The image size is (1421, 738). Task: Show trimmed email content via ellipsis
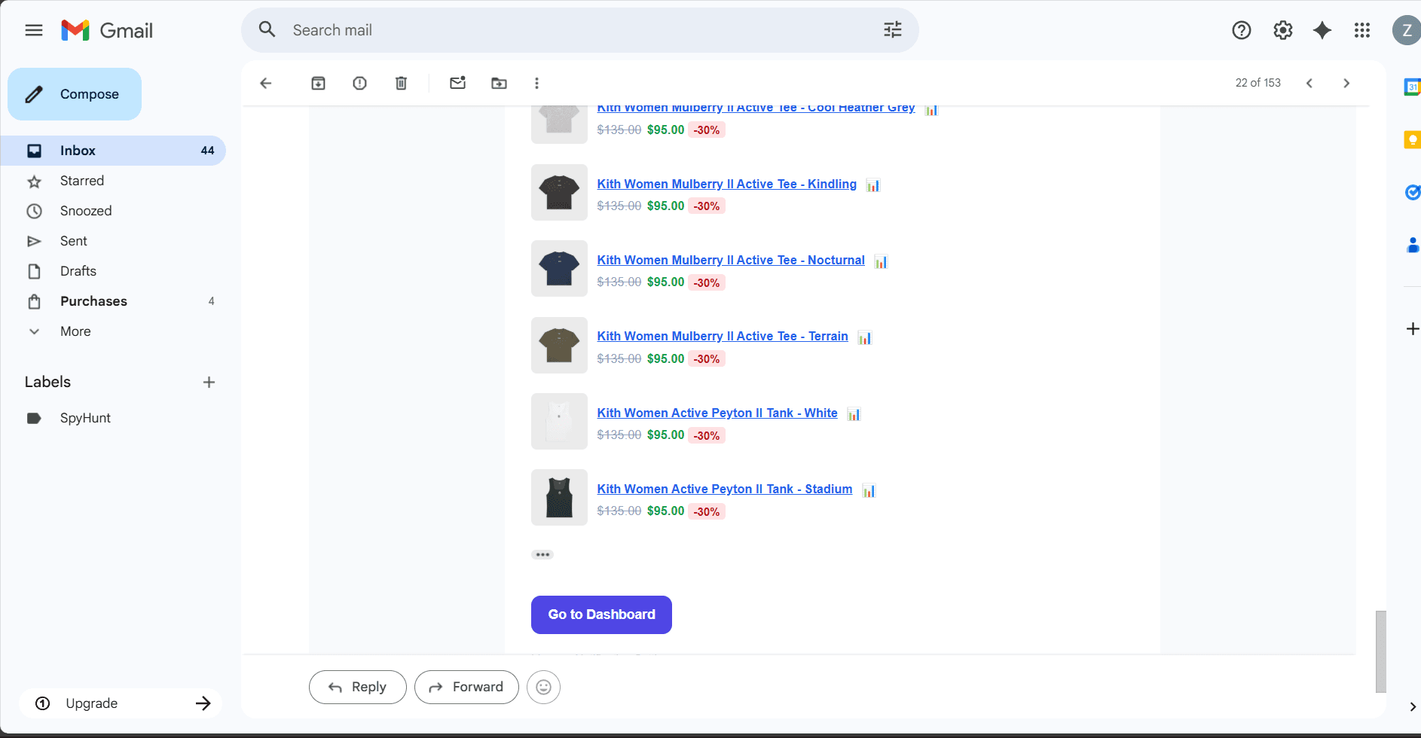click(542, 554)
